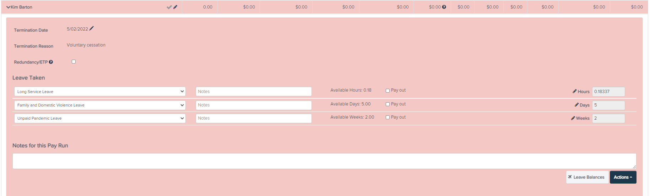Viewport: 650px width, 196px height.
Task: Click the help question mark icon beside $0.00
Action: click(x=444, y=7)
